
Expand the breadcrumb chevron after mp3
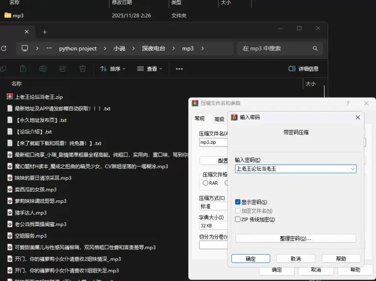(x=202, y=49)
